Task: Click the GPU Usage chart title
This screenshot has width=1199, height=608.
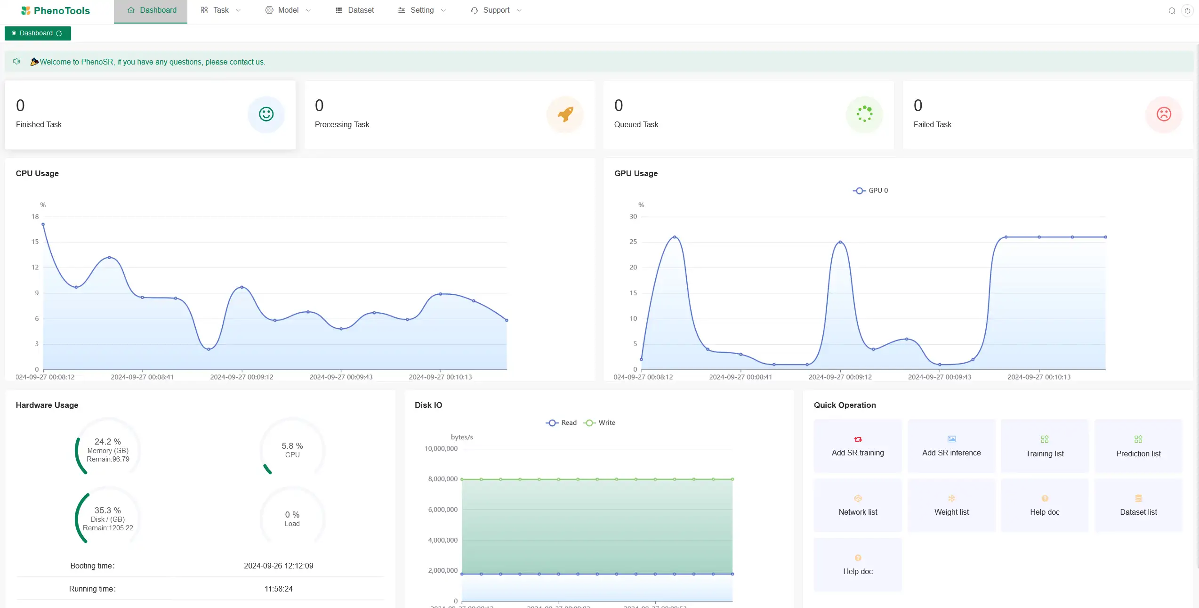Action: point(636,173)
